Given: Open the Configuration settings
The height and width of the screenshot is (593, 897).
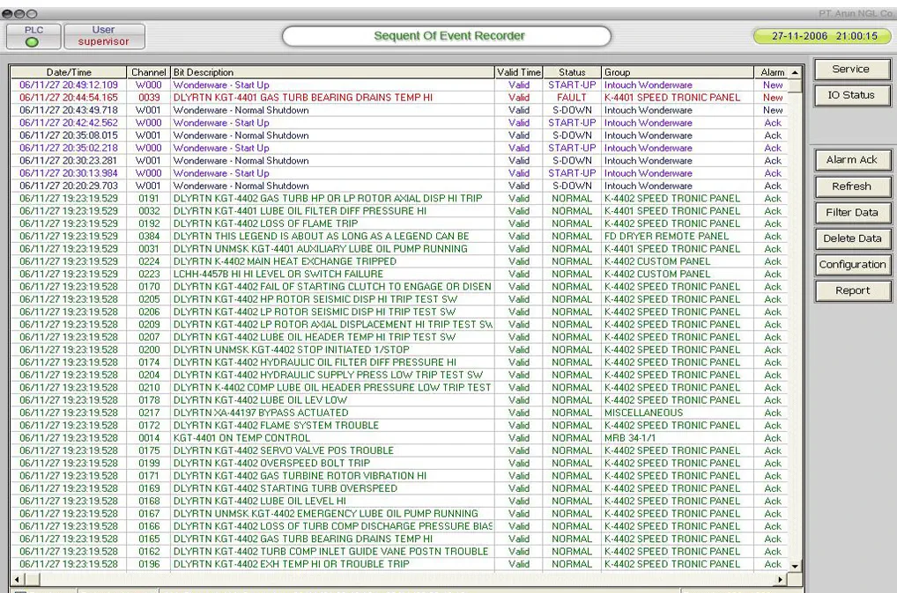Looking at the screenshot, I should tap(851, 265).
